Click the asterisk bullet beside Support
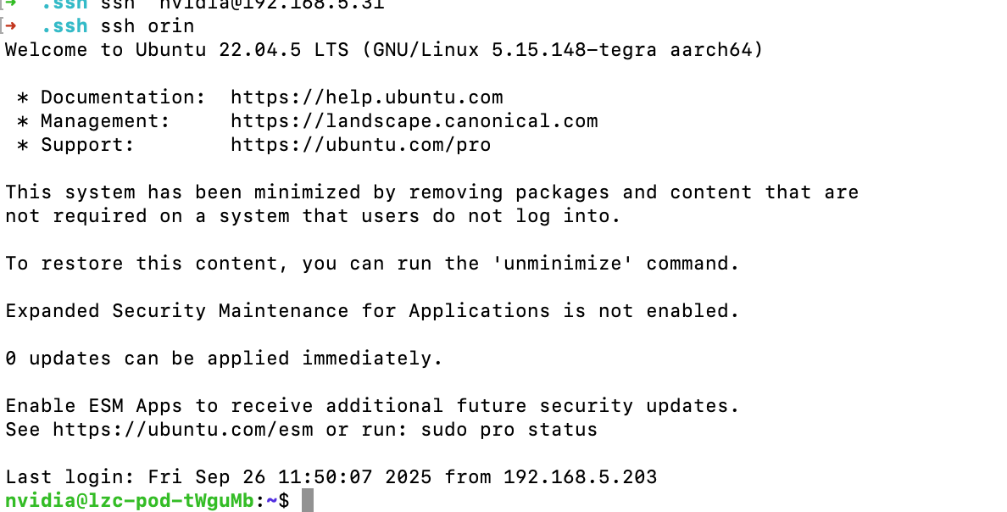 (23, 146)
